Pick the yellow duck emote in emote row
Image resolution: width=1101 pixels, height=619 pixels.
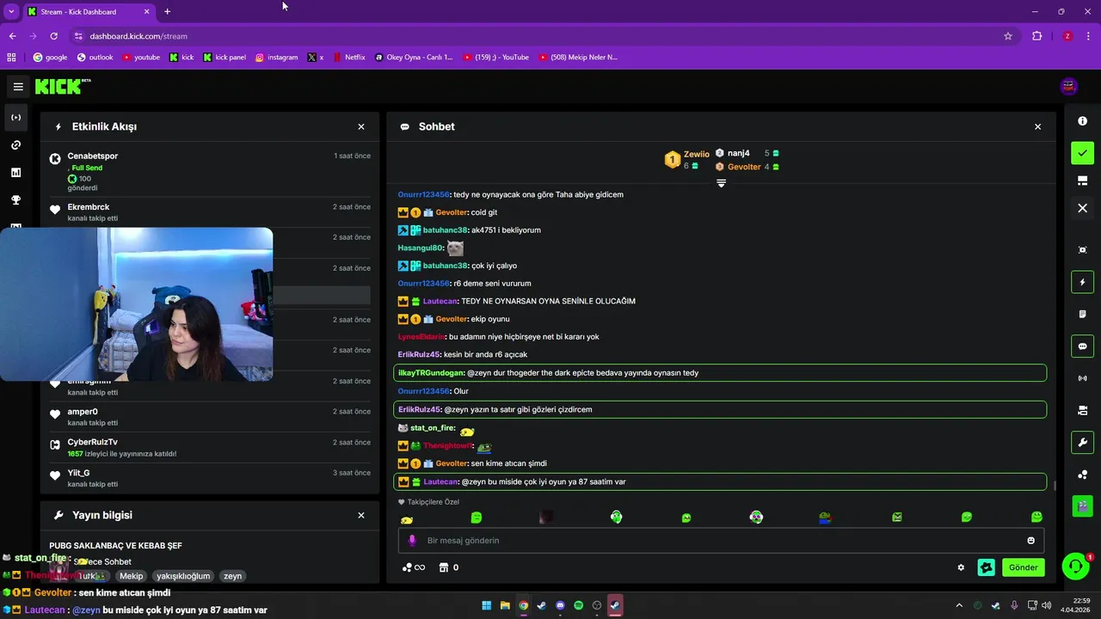point(407,518)
